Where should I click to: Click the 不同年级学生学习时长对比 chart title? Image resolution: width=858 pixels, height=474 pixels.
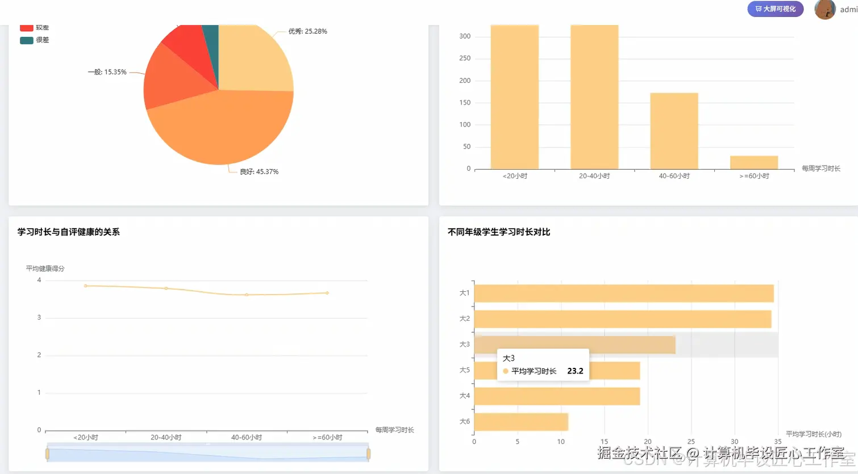[499, 232]
